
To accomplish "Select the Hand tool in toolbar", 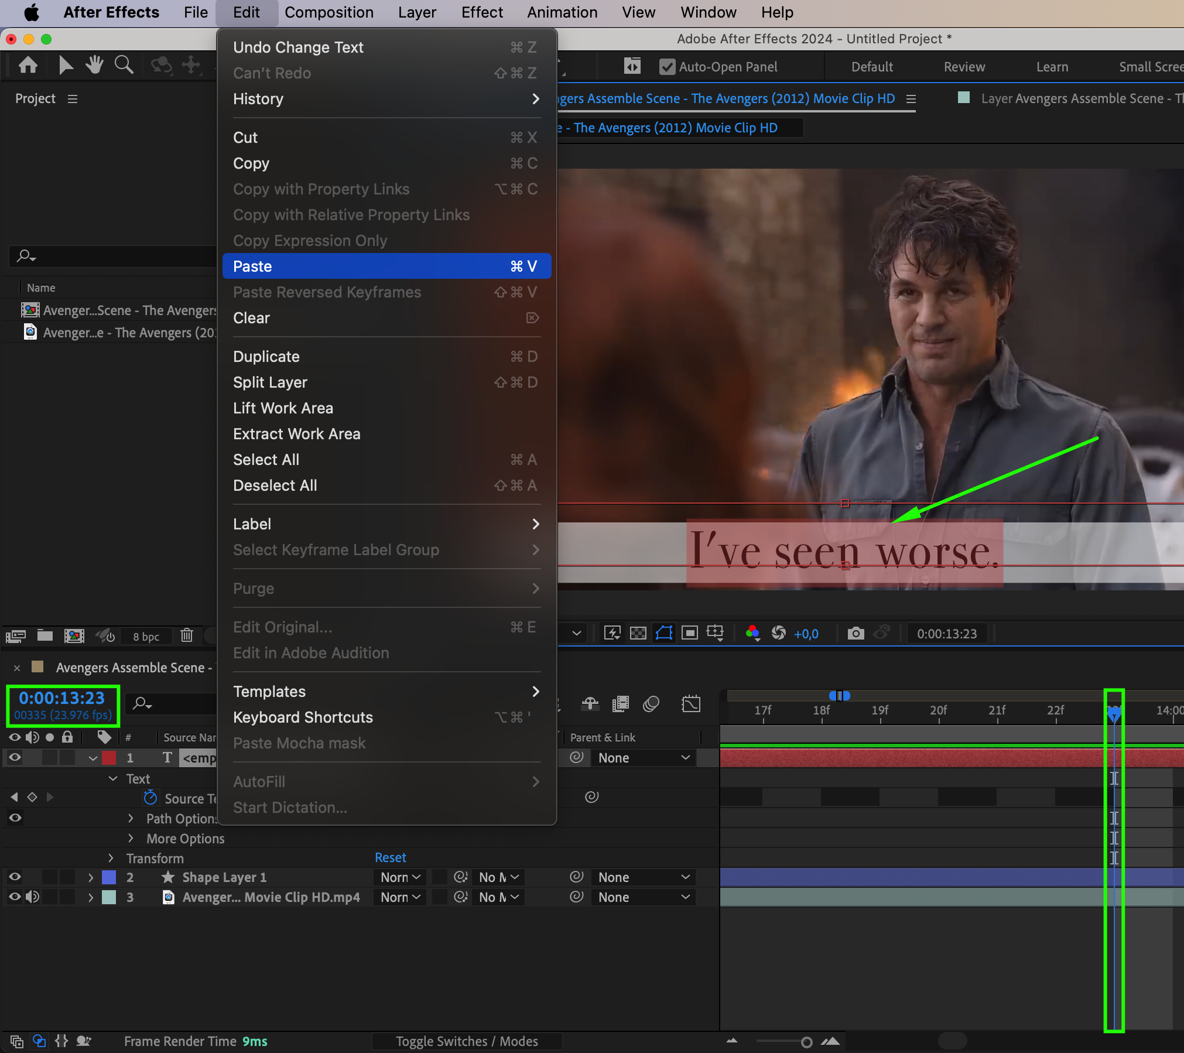I will (94, 65).
